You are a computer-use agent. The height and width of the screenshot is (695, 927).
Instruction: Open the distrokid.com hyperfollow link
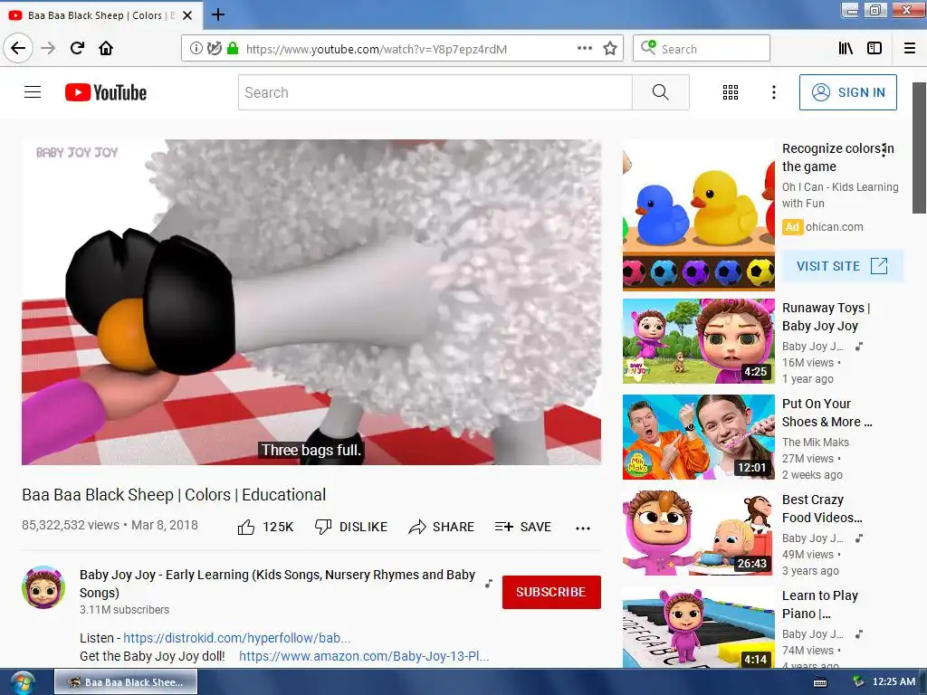click(x=237, y=638)
